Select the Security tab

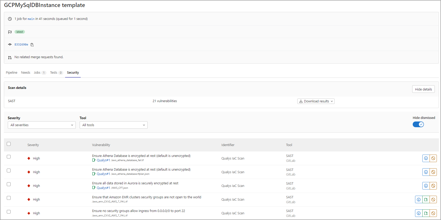[x=73, y=73]
